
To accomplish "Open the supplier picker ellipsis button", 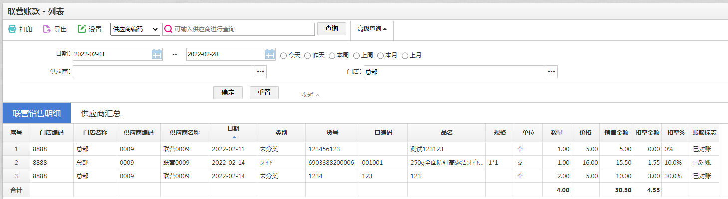I will tap(261, 72).
